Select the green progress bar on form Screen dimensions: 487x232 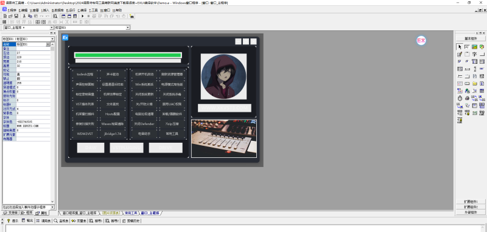coord(128,55)
